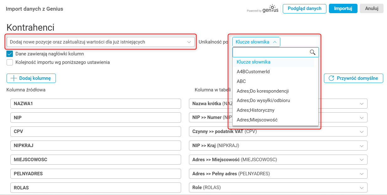Select the ABC list option

pos(241,81)
